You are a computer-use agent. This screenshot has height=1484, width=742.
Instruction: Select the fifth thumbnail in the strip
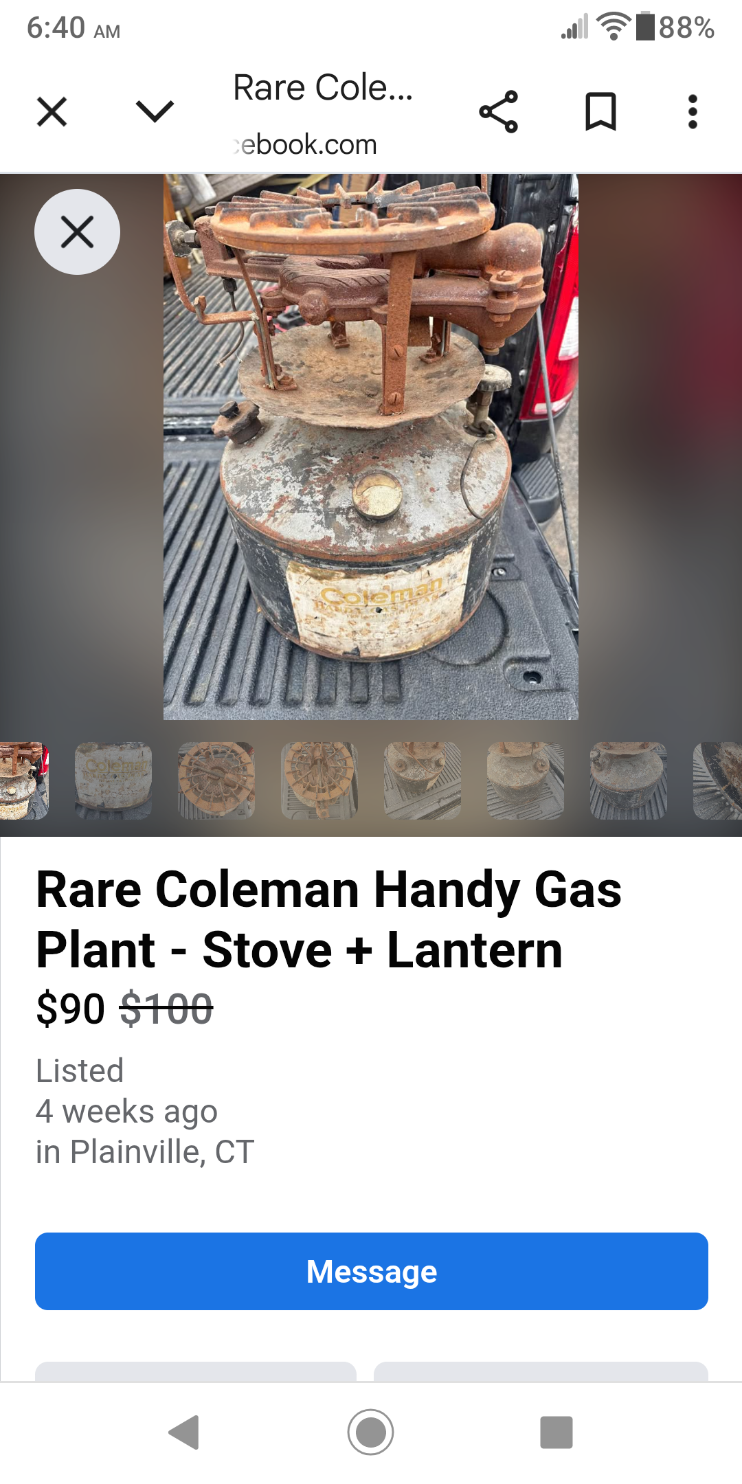click(x=423, y=780)
